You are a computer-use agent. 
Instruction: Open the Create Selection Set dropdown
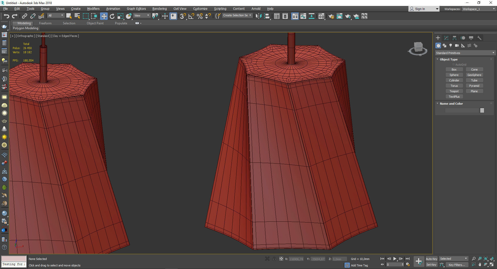click(x=237, y=16)
